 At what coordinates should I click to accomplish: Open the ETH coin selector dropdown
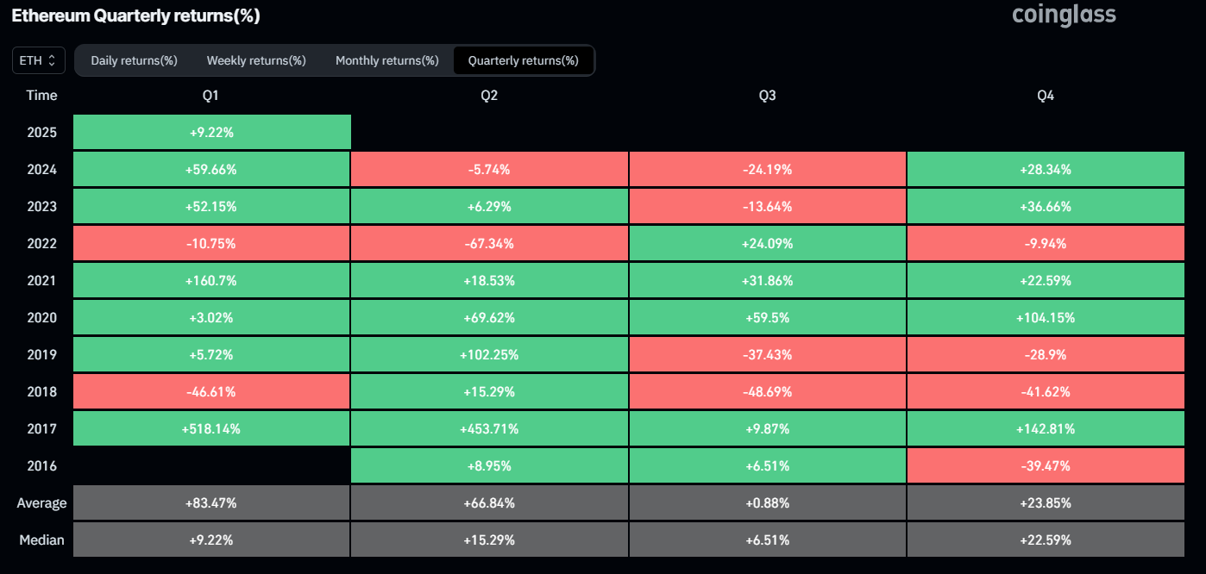[x=39, y=60]
